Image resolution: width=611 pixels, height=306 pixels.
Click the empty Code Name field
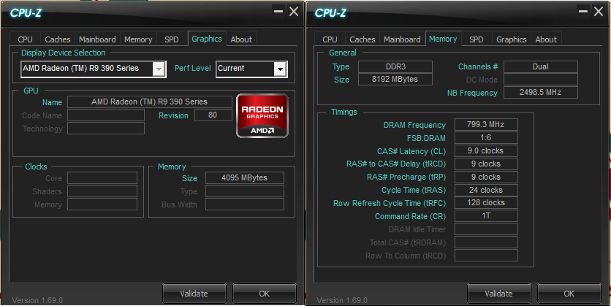pos(106,115)
